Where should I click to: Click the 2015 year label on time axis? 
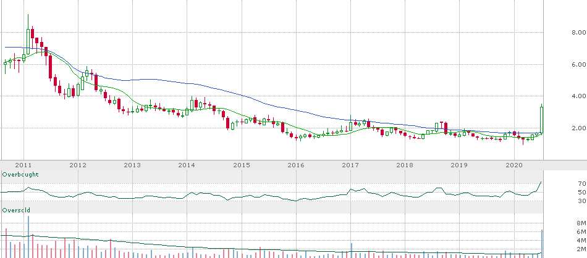pyautogui.click(x=242, y=165)
